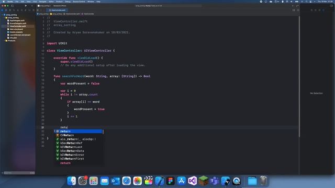Open the Navigate menu

42,2
